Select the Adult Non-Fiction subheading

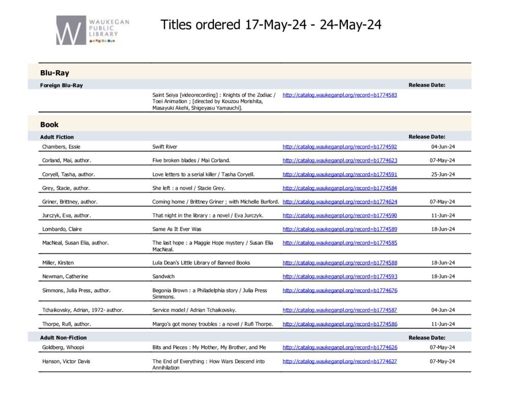coord(63,337)
